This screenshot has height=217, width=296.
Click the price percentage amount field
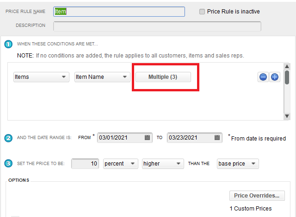click(86, 164)
